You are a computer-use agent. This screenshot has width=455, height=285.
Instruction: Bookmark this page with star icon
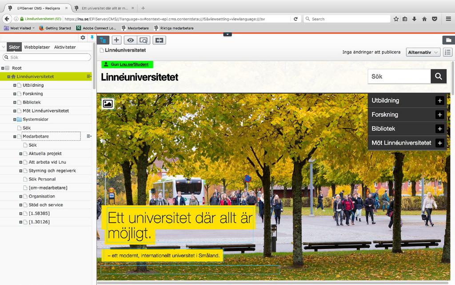[396, 19]
